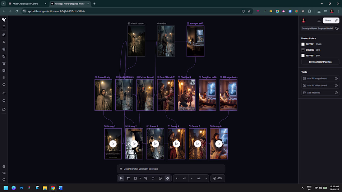
Task: Click the download icon beside Share
Action: click(x=319, y=21)
